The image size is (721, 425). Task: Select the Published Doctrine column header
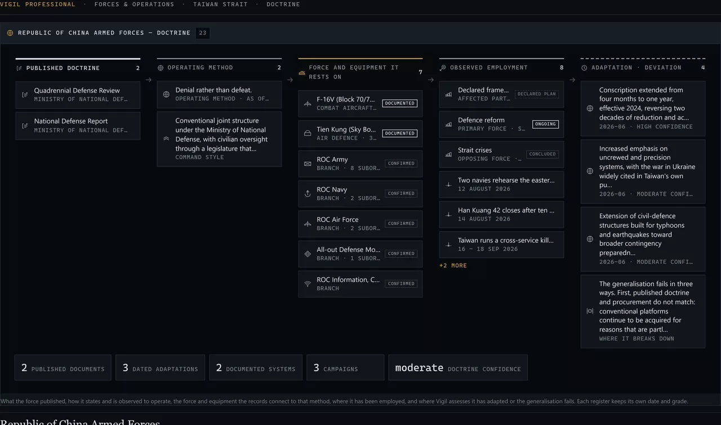click(78, 68)
